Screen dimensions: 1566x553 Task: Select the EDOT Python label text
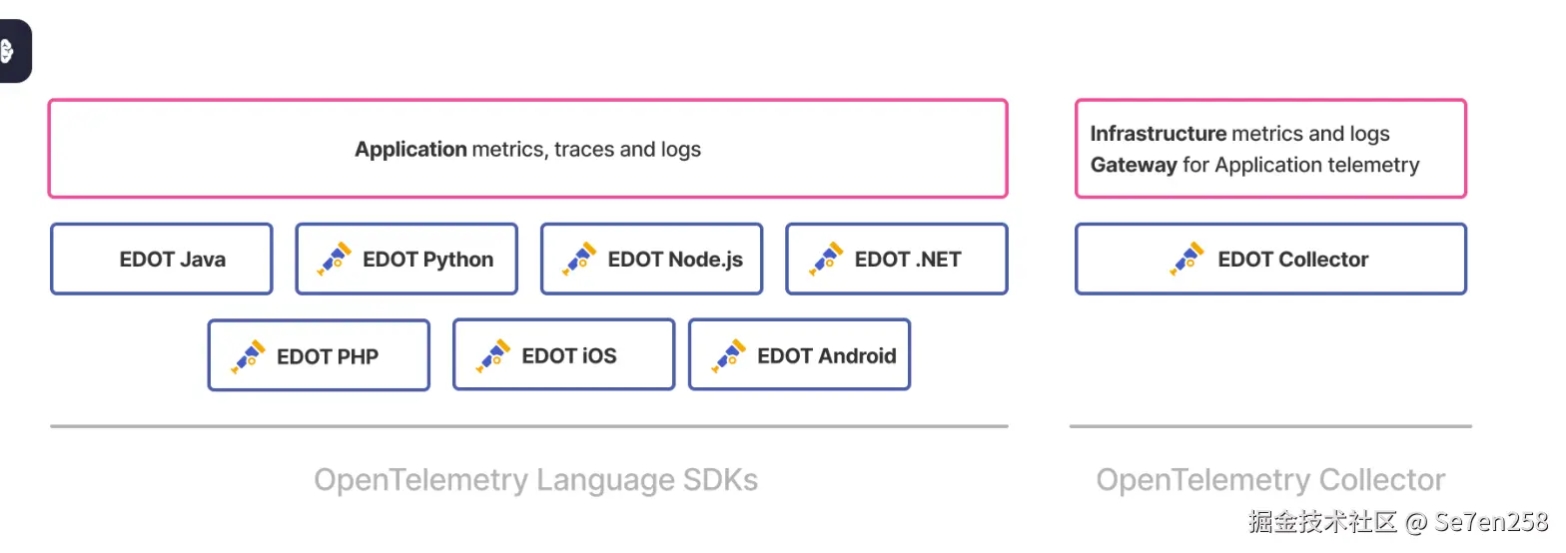427,260
